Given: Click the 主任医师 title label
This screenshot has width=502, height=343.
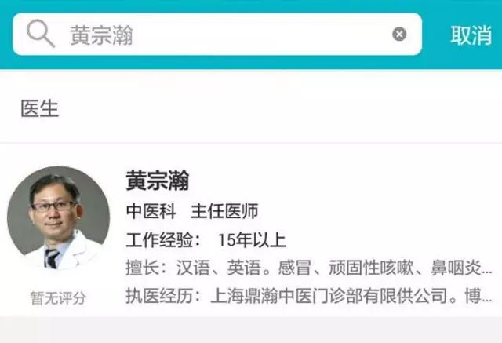Looking at the screenshot, I should tap(224, 211).
